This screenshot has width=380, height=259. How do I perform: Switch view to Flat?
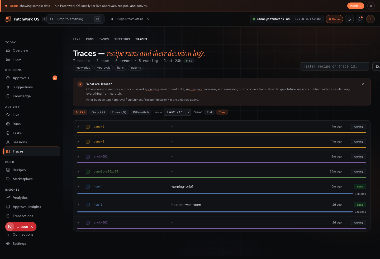click(209, 112)
